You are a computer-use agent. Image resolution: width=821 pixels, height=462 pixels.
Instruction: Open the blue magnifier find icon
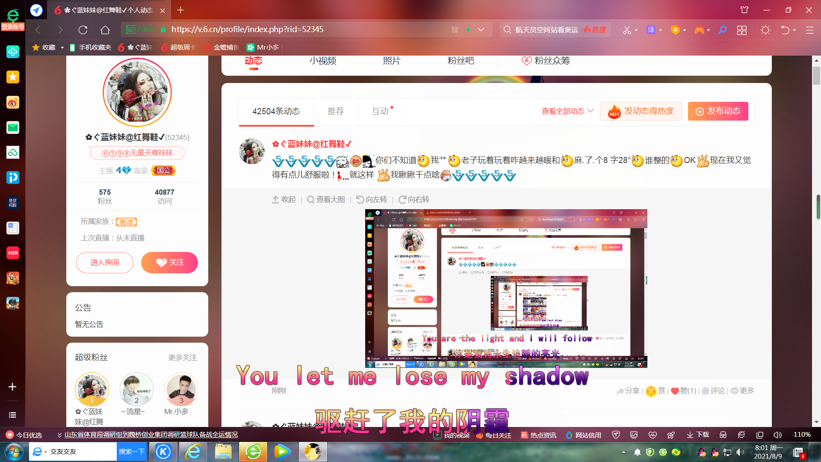(x=722, y=30)
